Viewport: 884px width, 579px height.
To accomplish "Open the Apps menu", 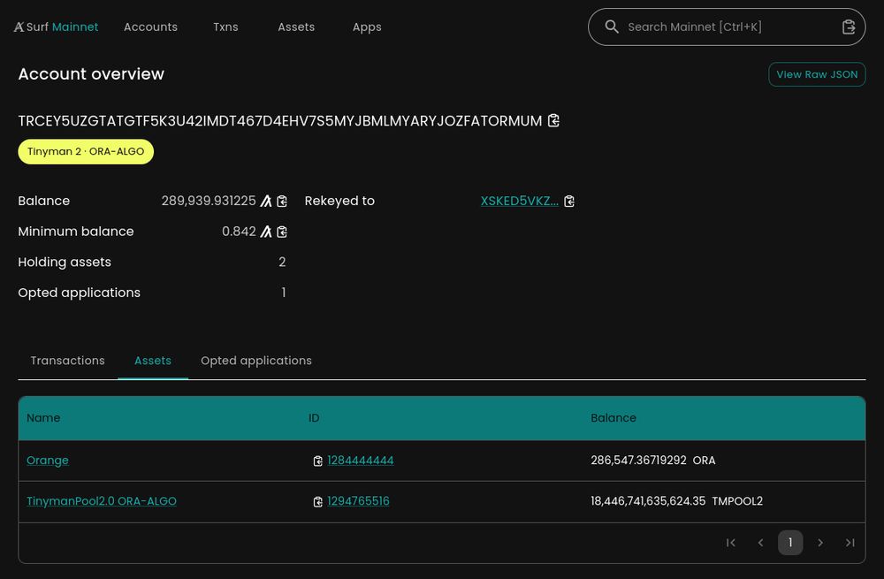I will click(367, 27).
